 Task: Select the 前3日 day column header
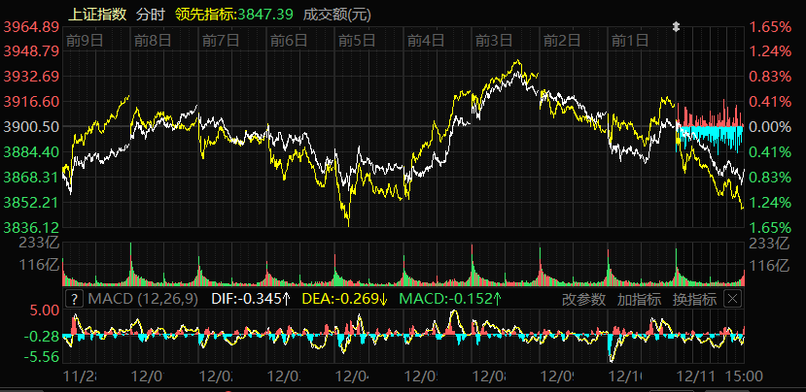(494, 41)
